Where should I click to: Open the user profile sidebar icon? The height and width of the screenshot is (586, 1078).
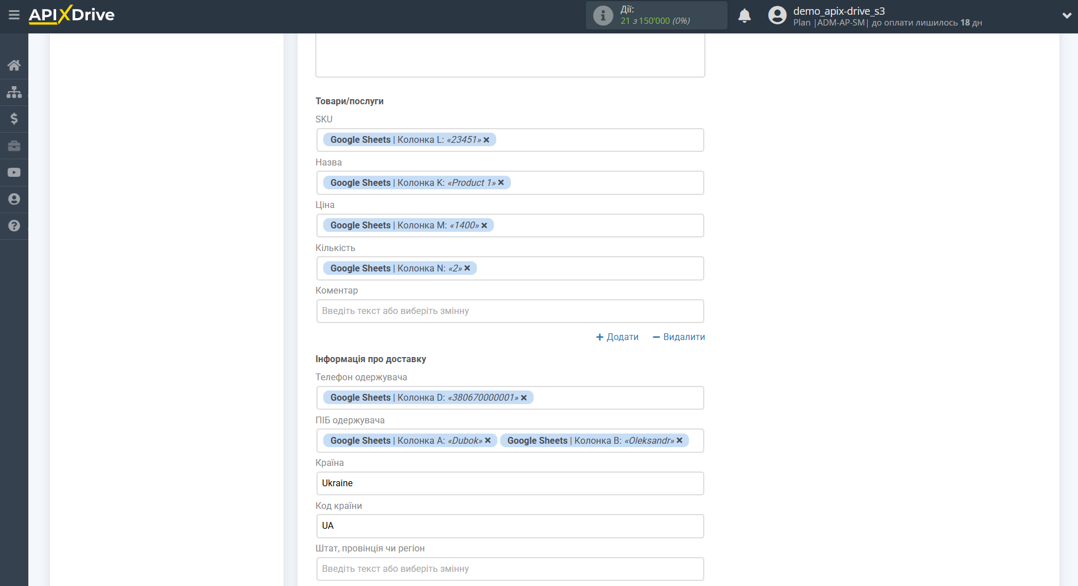coord(14,199)
